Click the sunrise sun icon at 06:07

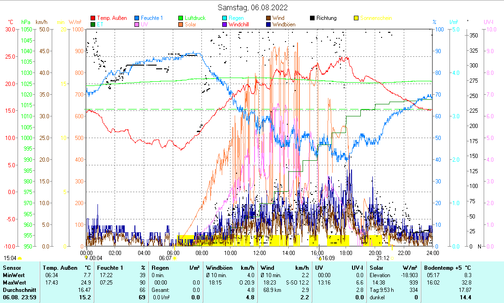[175, 258]
